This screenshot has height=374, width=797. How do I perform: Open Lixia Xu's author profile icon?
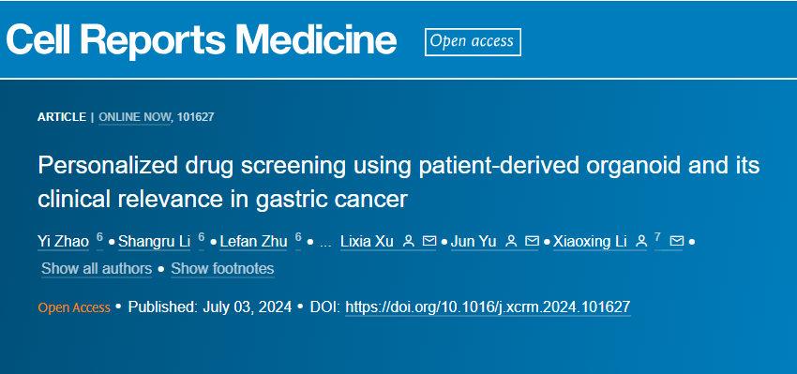point(408,242)
